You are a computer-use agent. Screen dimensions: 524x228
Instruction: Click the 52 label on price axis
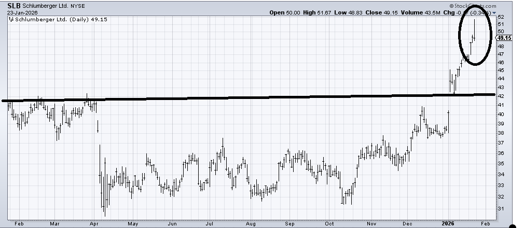(x=501, y=17)
